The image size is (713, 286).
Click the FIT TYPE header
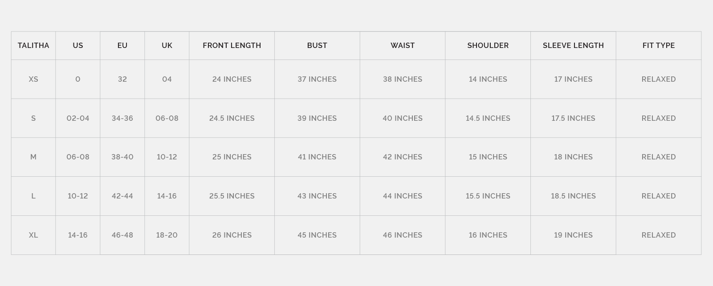pos(658,45)
